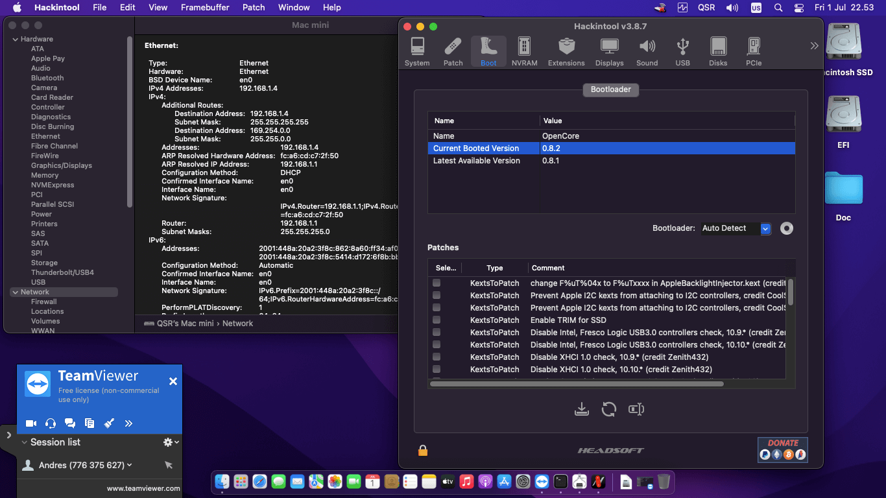Open Control Center in the menu bar
Screen dimensions: 886x498
click(799, 8)
